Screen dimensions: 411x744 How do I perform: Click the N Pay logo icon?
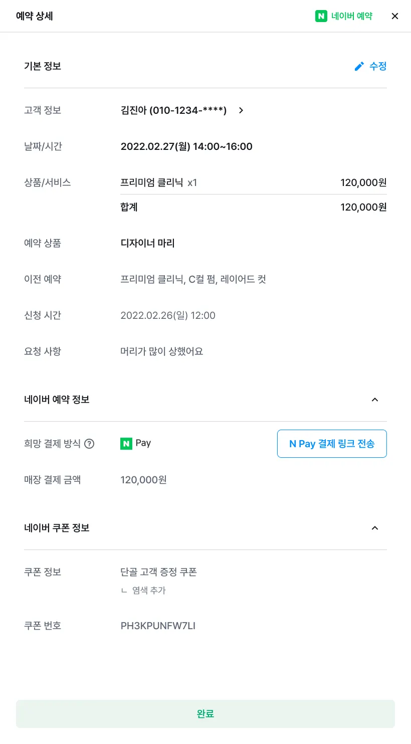pyautogui.click(x=126, y=443)
